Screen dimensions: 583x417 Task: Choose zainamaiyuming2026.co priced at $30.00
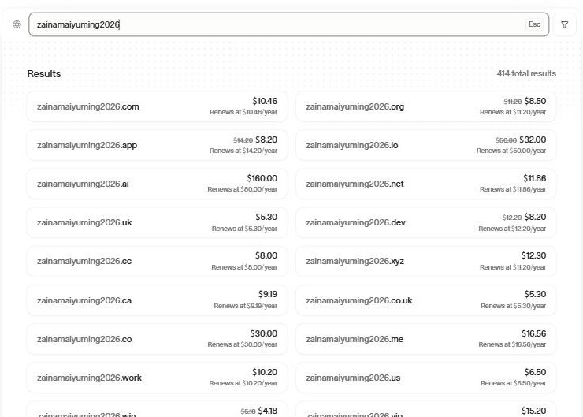157,339
